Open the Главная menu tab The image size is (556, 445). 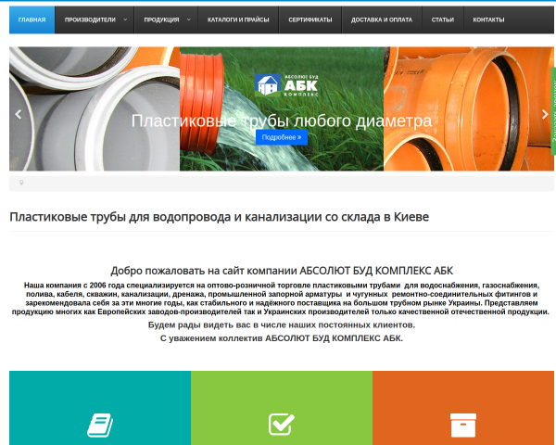32,19
